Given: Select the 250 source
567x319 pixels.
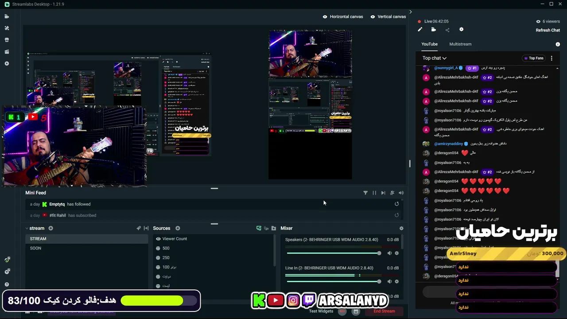Looking at the screenshot, I should click(214, 257).
